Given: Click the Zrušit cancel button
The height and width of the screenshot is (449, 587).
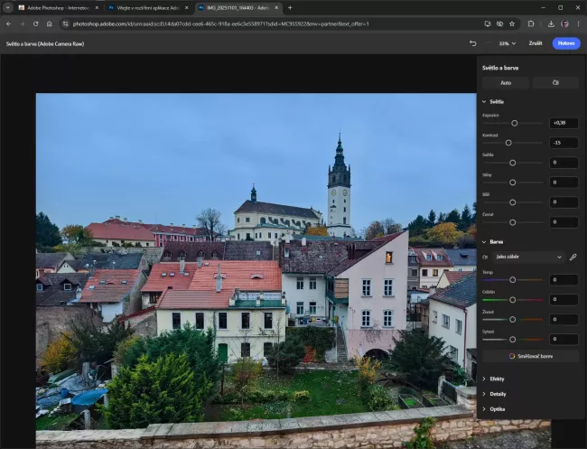Looking at the screenshot, I should point(536,43).
